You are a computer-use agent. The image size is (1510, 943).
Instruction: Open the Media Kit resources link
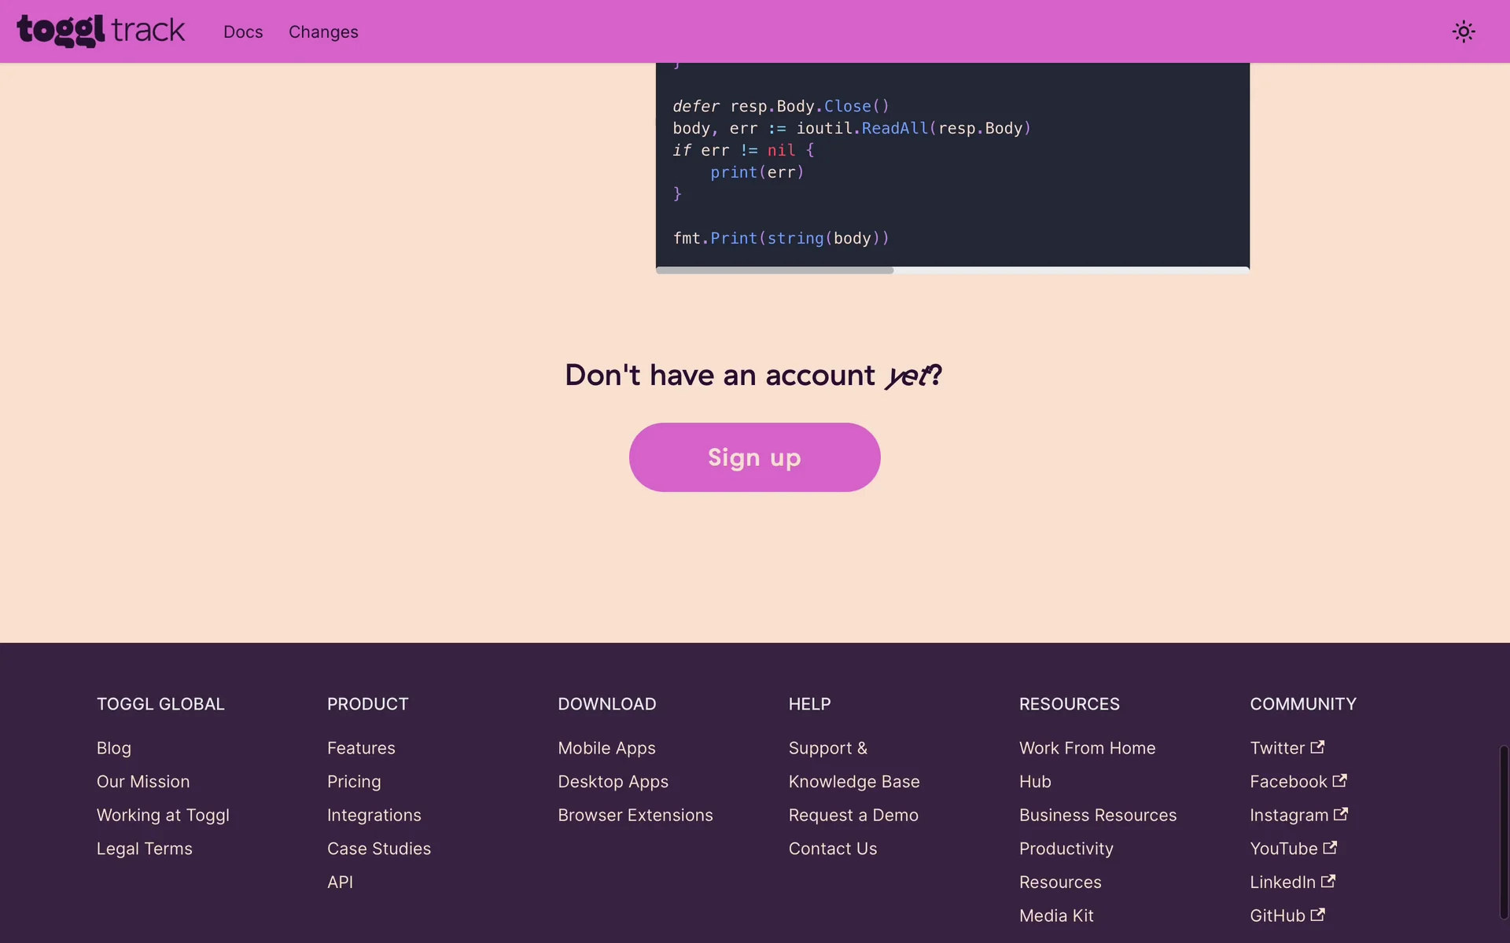click(1056, 916)
